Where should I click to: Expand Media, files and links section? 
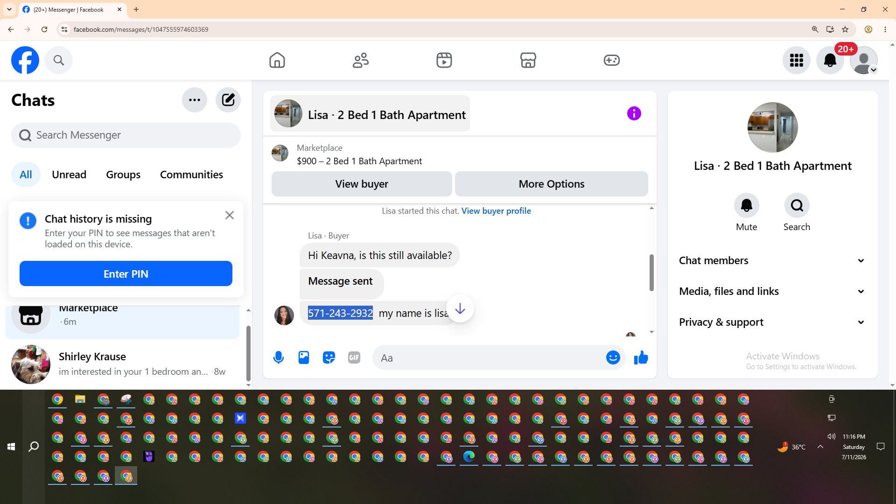point(773,291)
